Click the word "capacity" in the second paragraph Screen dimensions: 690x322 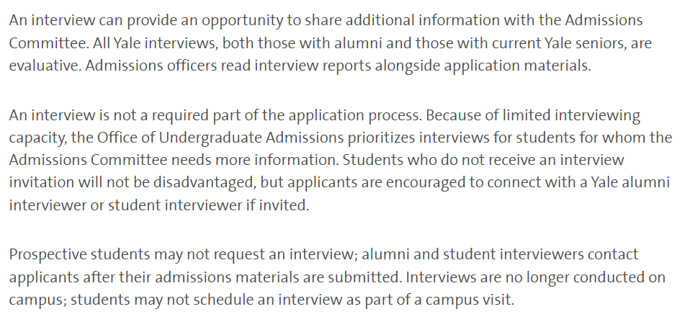click(37, 138)
